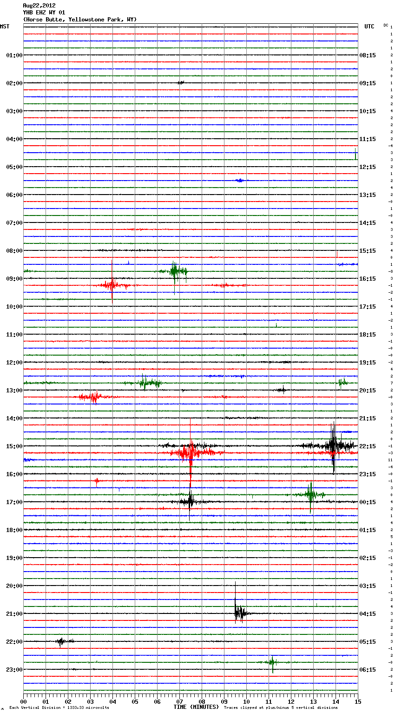Select the station code YHB EHZ WY 01
This screenshot has width=395, height=714.
[44, 13]
